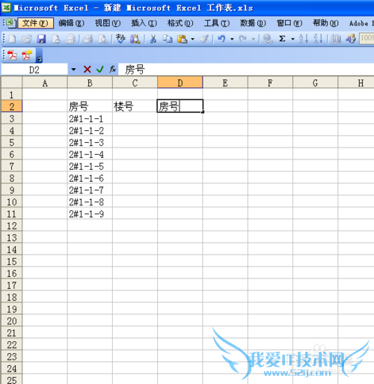Screen dimensions: 374x384
Task: Save the workbook with floppy disk icon
Action: [x=41, y=39]
